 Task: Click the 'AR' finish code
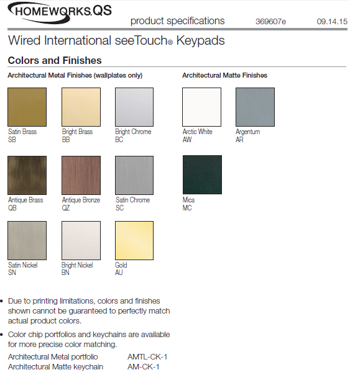(239, 140)
